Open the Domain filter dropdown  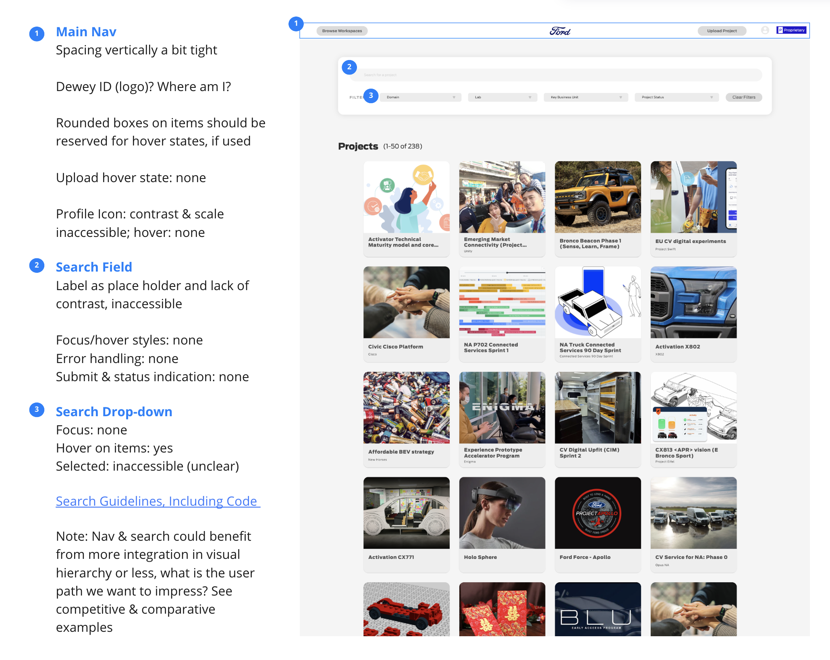tap(421, 97)
